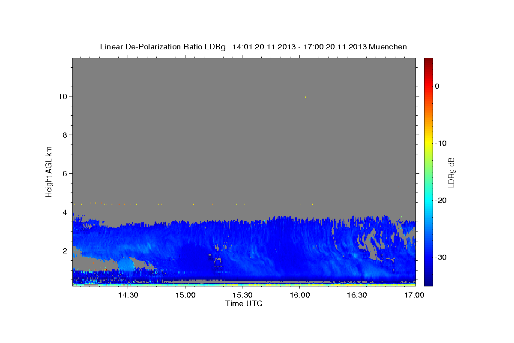
Task: Click the 'Time UTC' axis label
Action: [244, 304]
